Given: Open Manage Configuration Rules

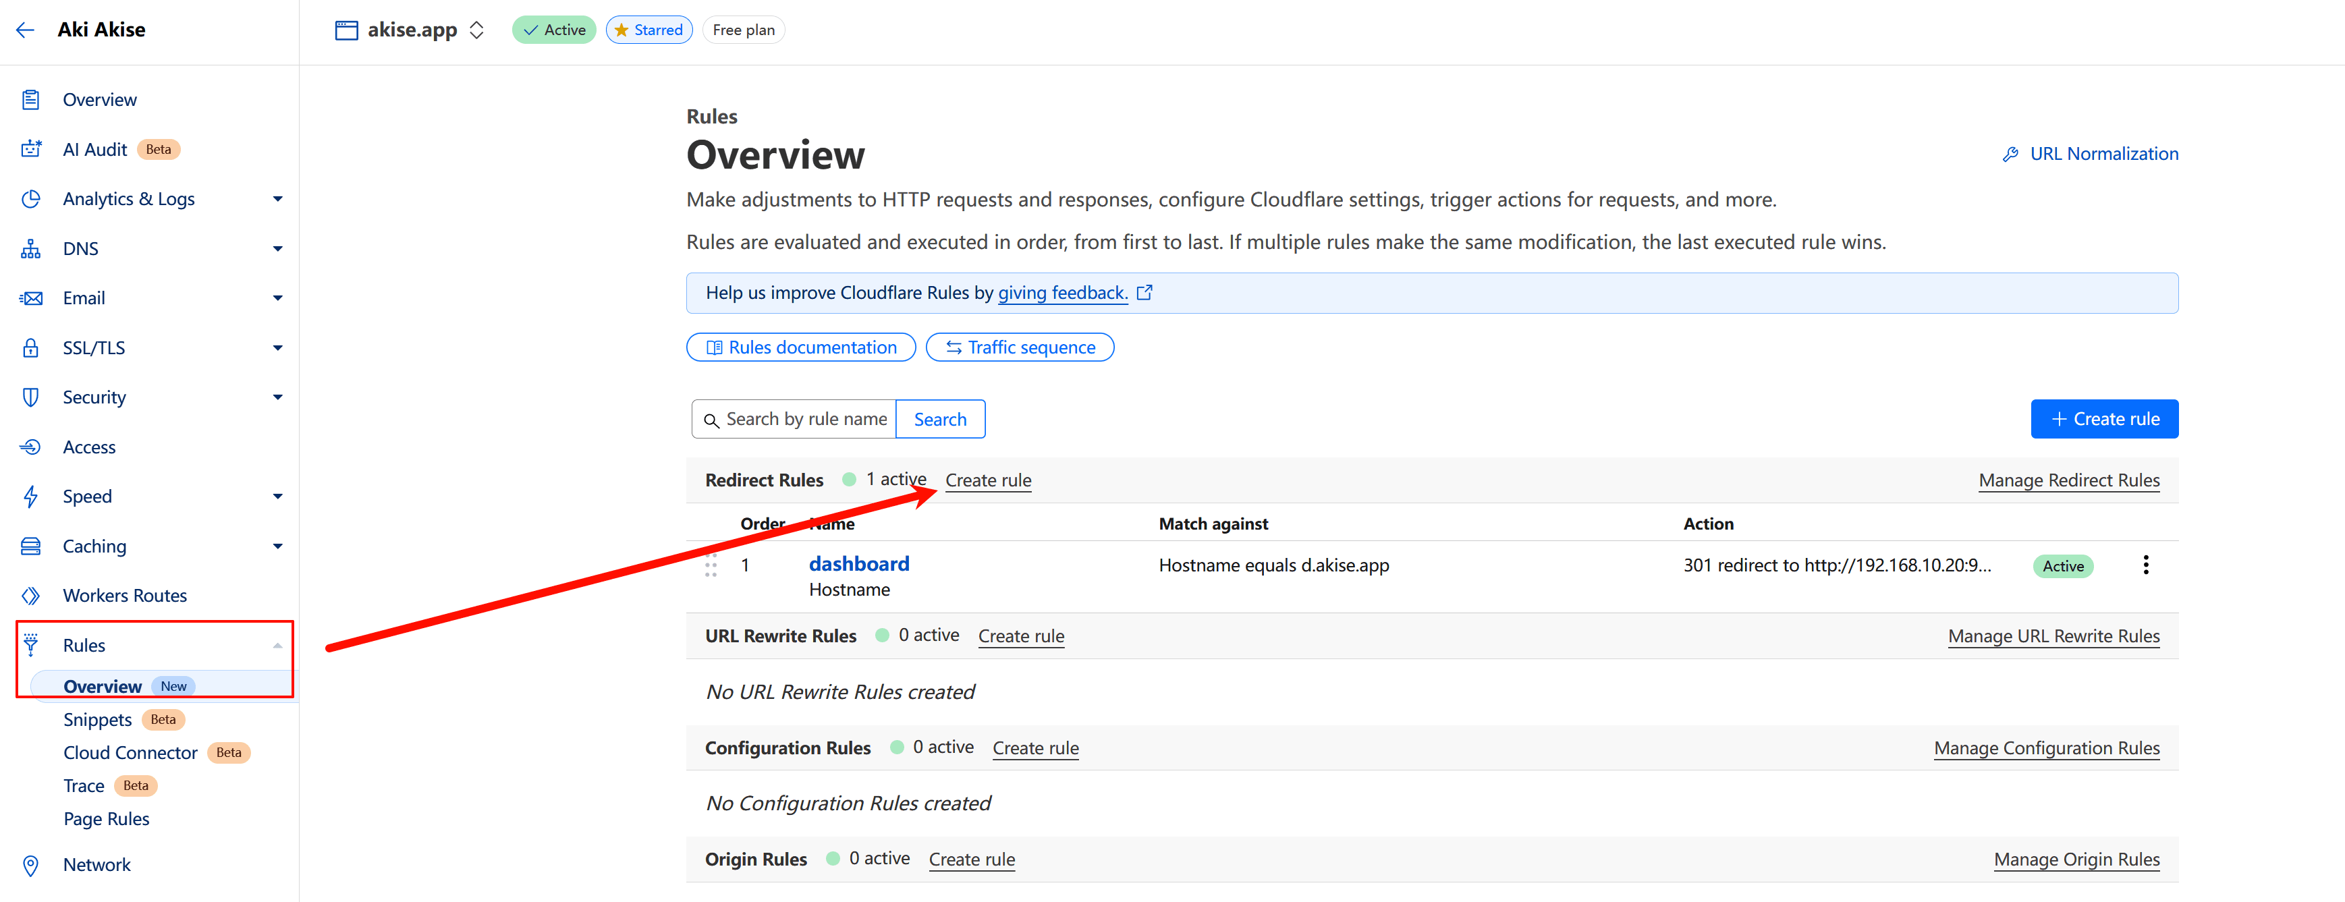Looking at the screenshot, I should click(2047, 748).
